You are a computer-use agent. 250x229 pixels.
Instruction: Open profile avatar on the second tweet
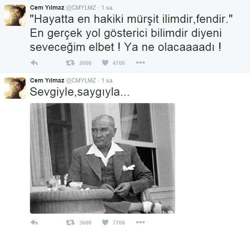15,88
